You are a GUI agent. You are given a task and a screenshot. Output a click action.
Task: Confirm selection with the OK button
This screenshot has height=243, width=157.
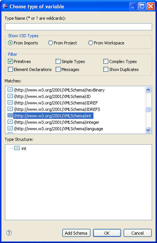107,233
